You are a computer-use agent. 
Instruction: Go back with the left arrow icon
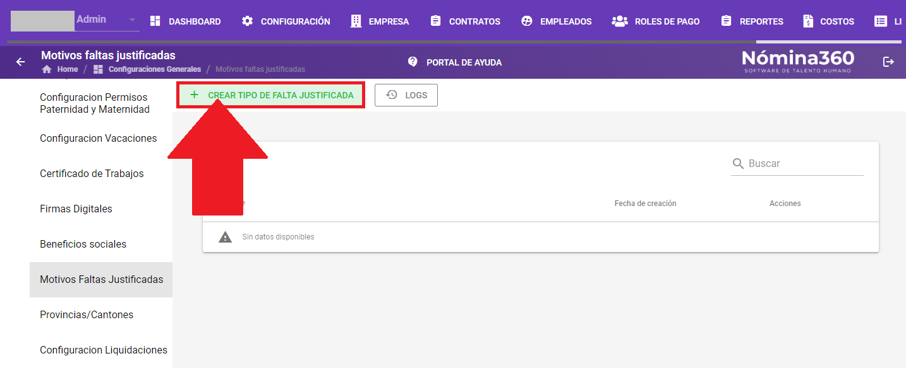[20, 62]
